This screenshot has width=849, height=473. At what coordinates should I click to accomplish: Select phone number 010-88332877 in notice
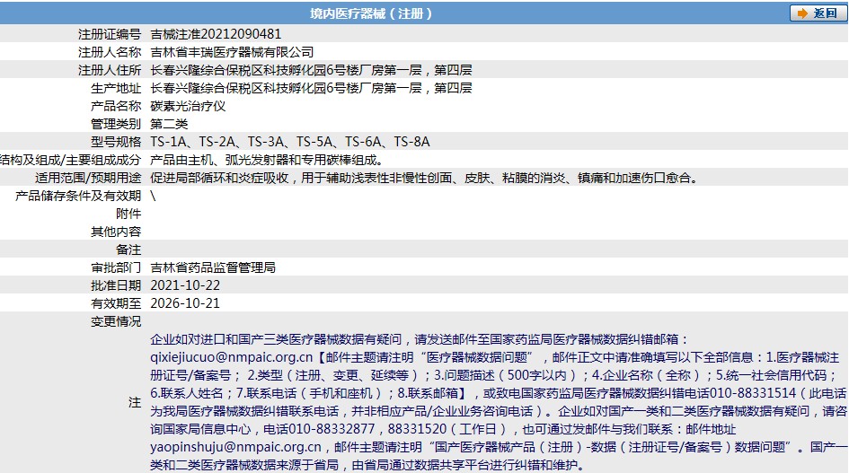tap(332, 429)
